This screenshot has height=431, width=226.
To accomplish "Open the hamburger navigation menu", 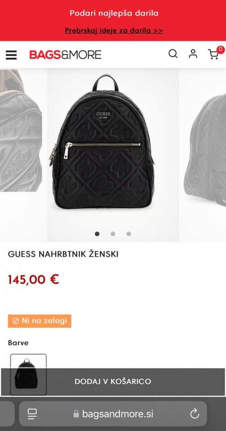I will (x=11, y=55).
